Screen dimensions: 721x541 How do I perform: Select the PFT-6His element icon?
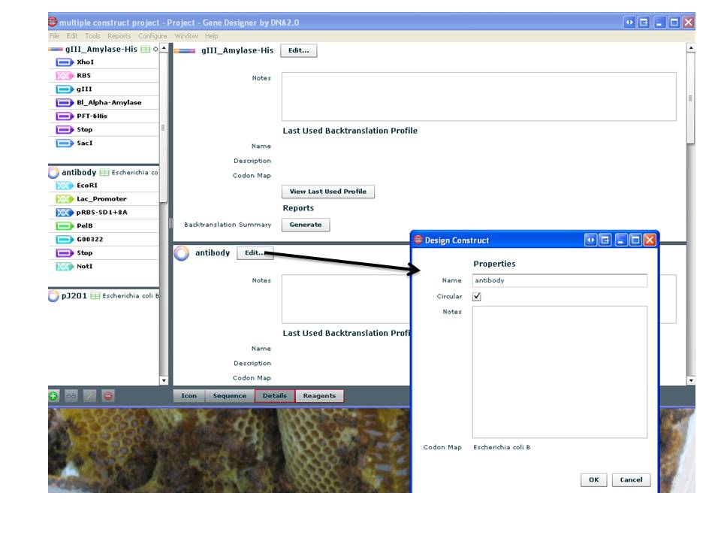65,116
